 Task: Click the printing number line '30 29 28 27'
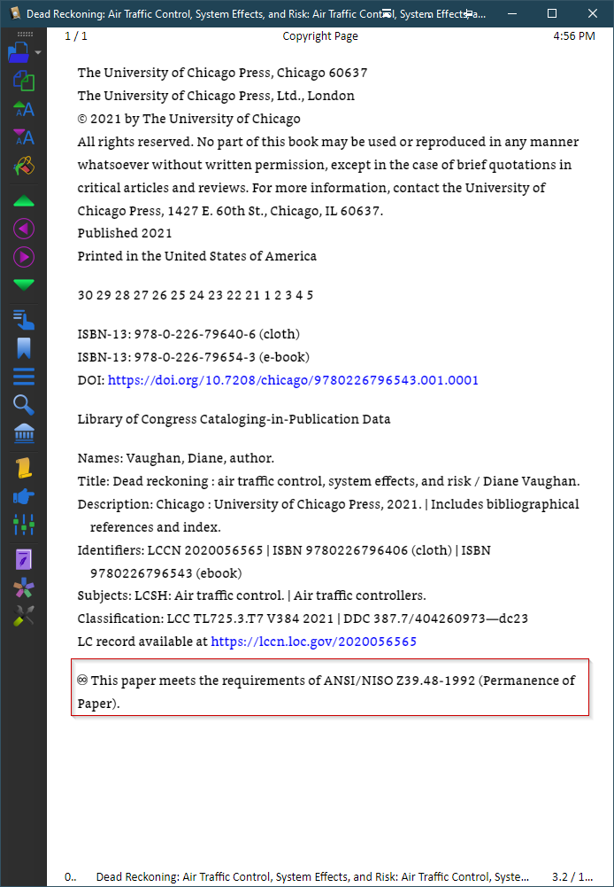196,295
